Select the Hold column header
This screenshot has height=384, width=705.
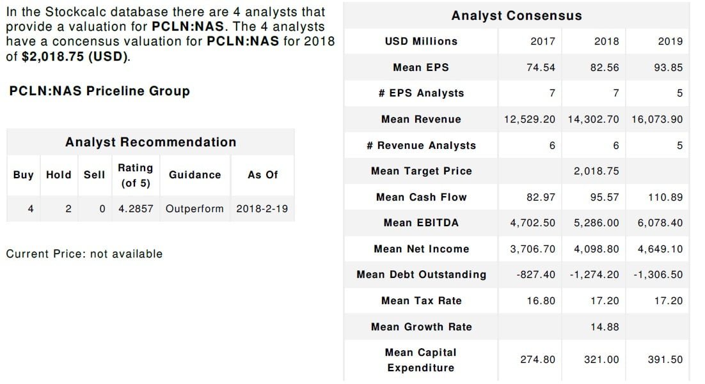point(59,175)
